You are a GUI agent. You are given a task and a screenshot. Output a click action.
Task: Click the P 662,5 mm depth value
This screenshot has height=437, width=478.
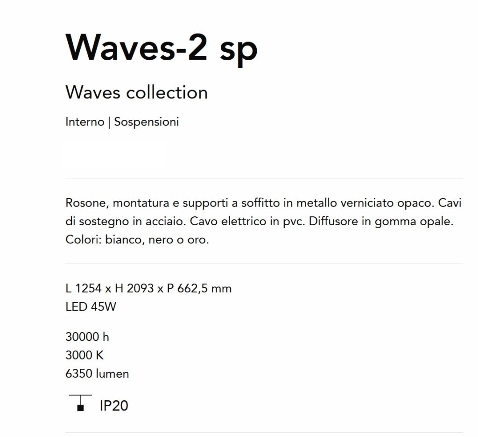199,288
